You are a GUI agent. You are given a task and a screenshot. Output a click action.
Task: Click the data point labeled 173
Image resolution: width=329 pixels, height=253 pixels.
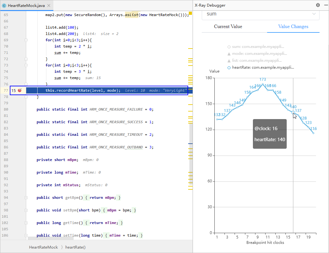tap(262, 84)
